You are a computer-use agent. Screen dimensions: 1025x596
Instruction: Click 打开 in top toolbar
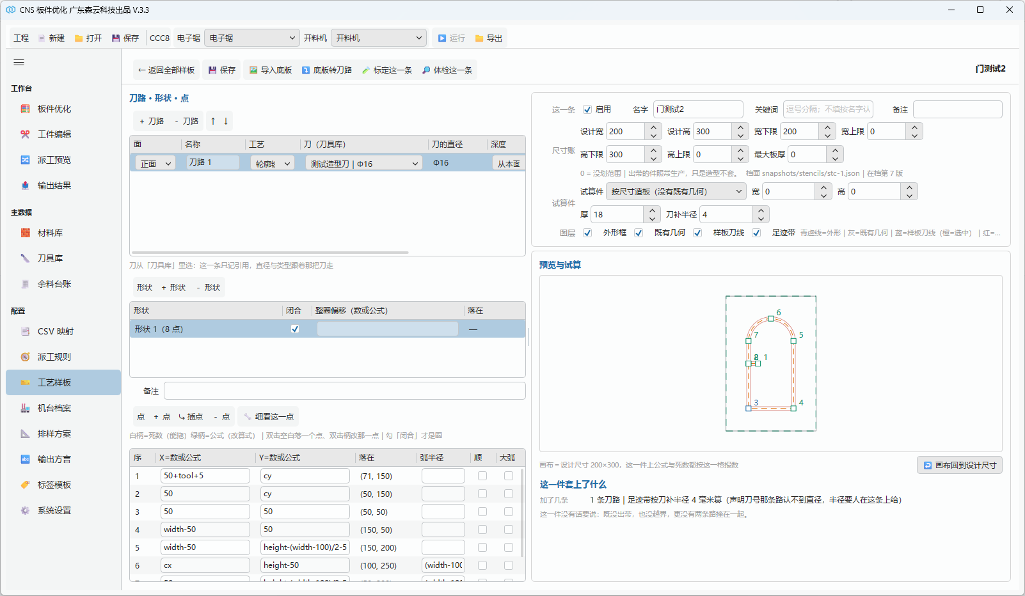click(88, 38)
